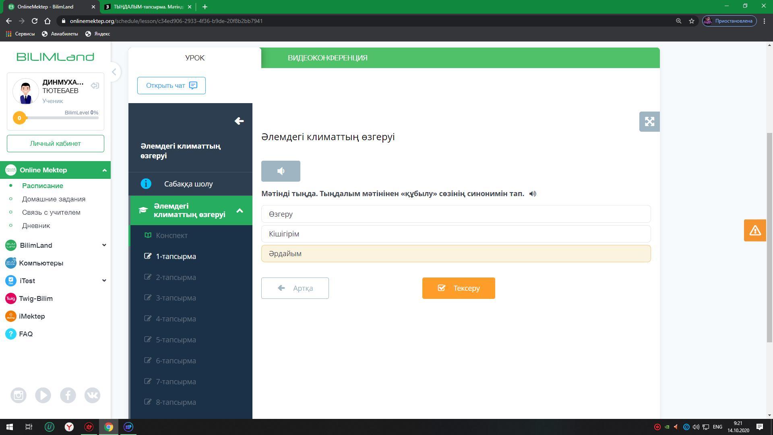The height and width of the screenshot is (435, 773).
Task: Expand the BilimLand menu dropdown
Action: [x=104, y=245]
